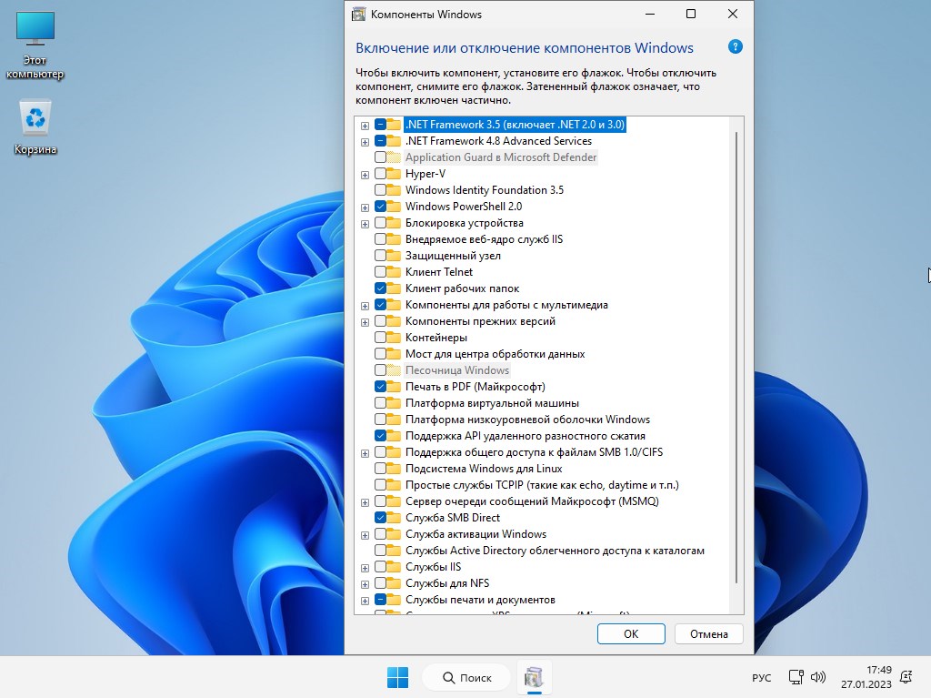Screen dimensions: 931x698
Task: Open the This Computer desktop icon
Action: pyautogui.click(x=35, y=46)
